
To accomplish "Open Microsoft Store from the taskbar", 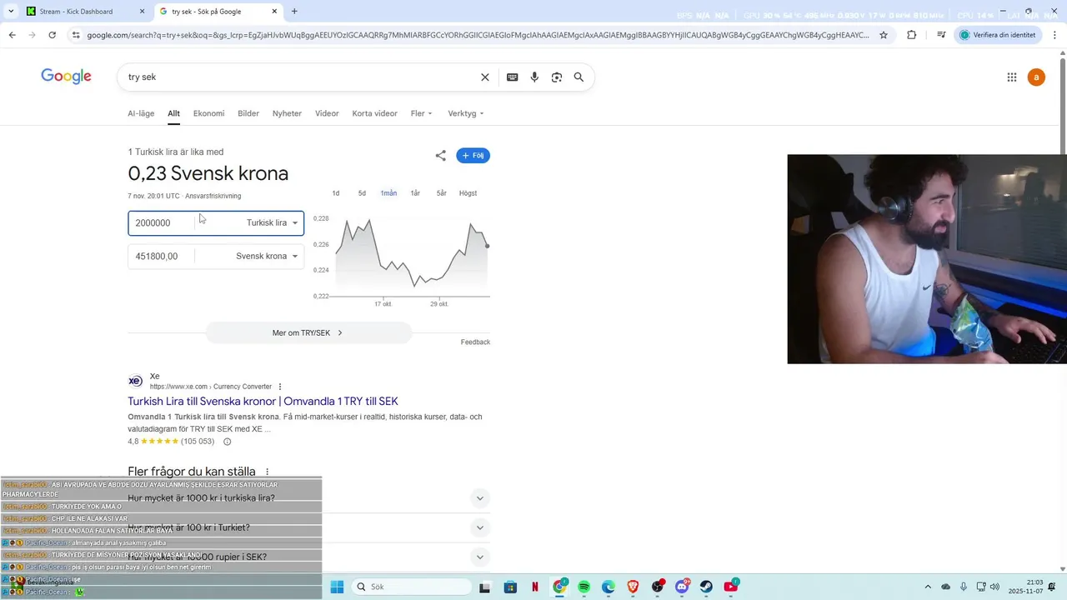I will coord(510,587).
